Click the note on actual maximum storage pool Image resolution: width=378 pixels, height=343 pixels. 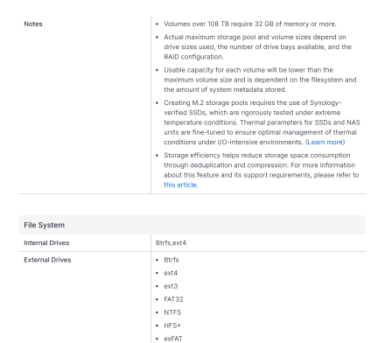click(257, 47)
